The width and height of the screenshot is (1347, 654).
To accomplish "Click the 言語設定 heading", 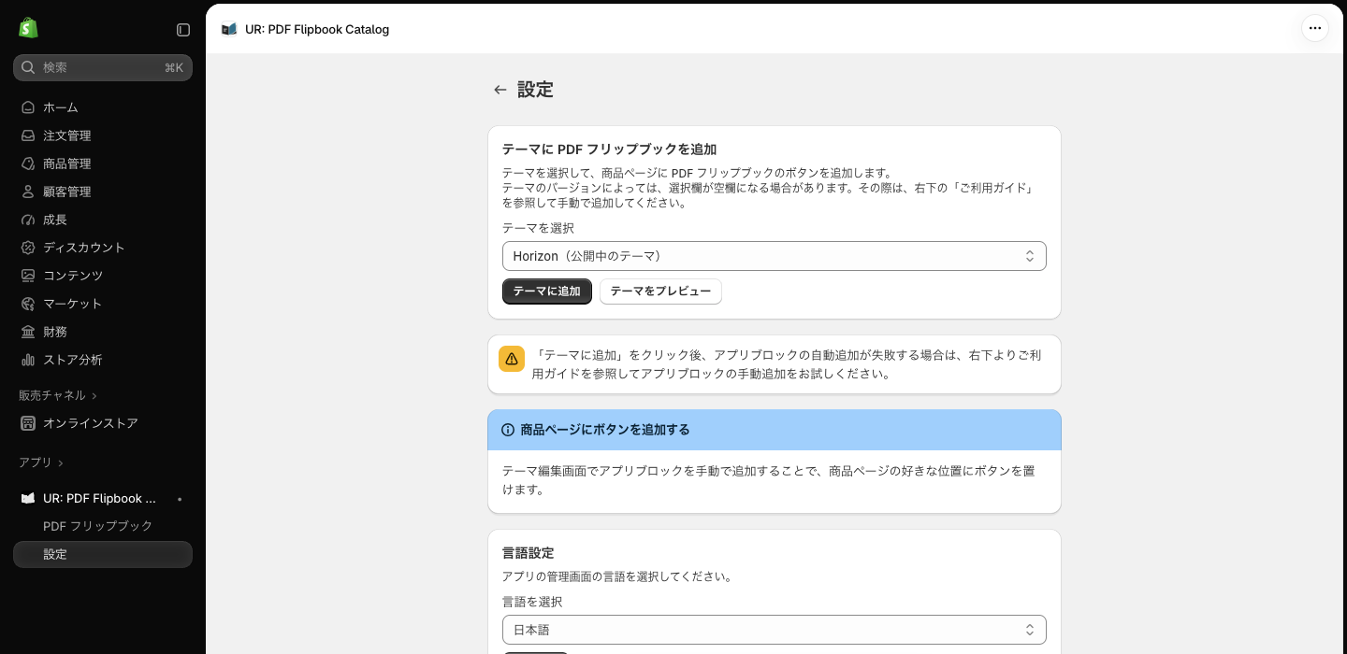I will click(529, 553).
